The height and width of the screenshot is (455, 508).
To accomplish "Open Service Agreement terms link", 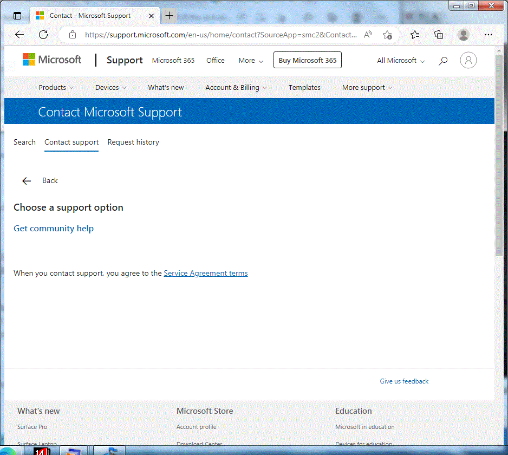I will pos(206,273).
